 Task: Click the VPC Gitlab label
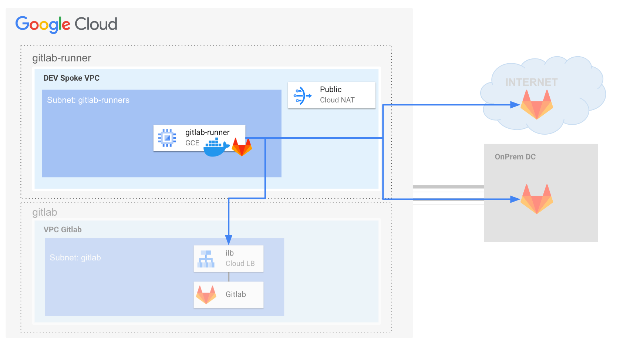click(x=63, y=230)
